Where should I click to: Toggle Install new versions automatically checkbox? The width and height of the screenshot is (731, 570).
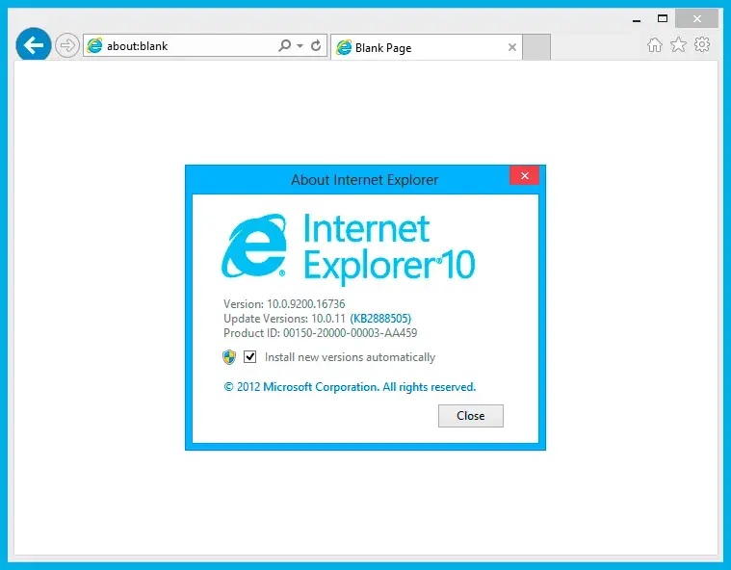click(249, 357)
